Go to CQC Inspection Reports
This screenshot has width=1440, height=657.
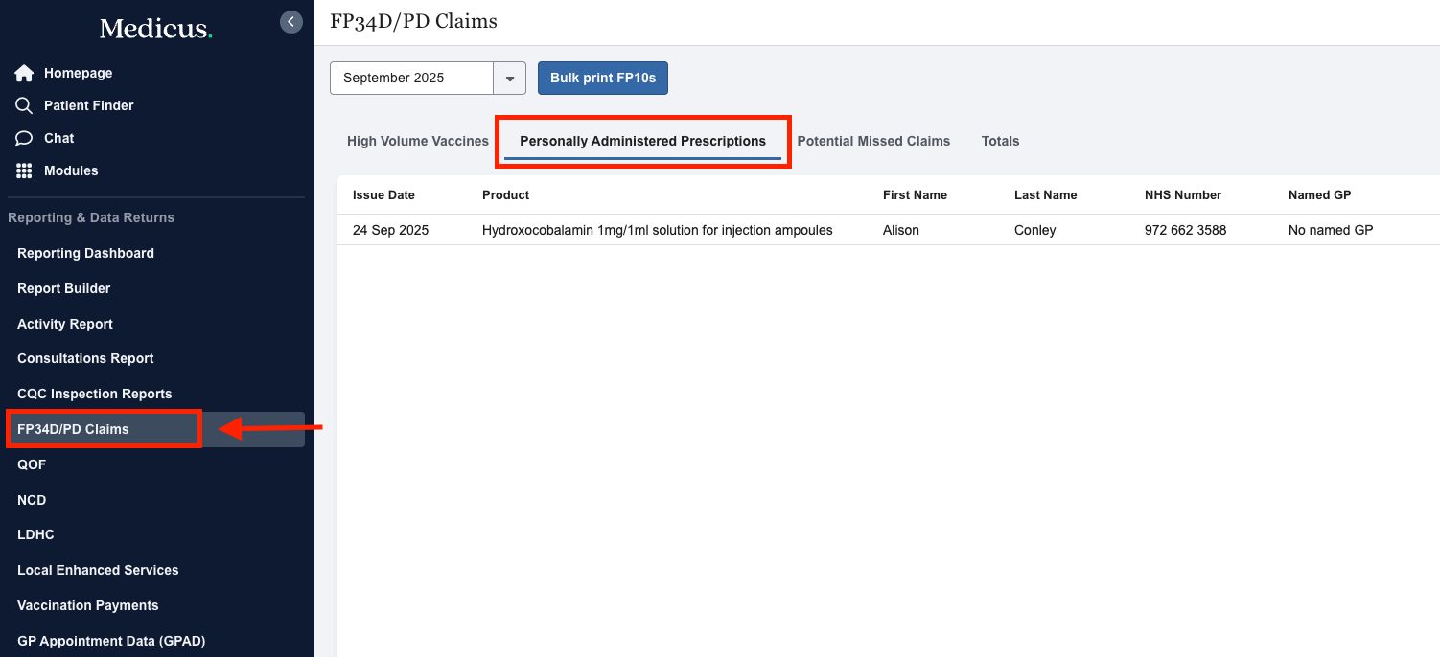pos(94,394)
